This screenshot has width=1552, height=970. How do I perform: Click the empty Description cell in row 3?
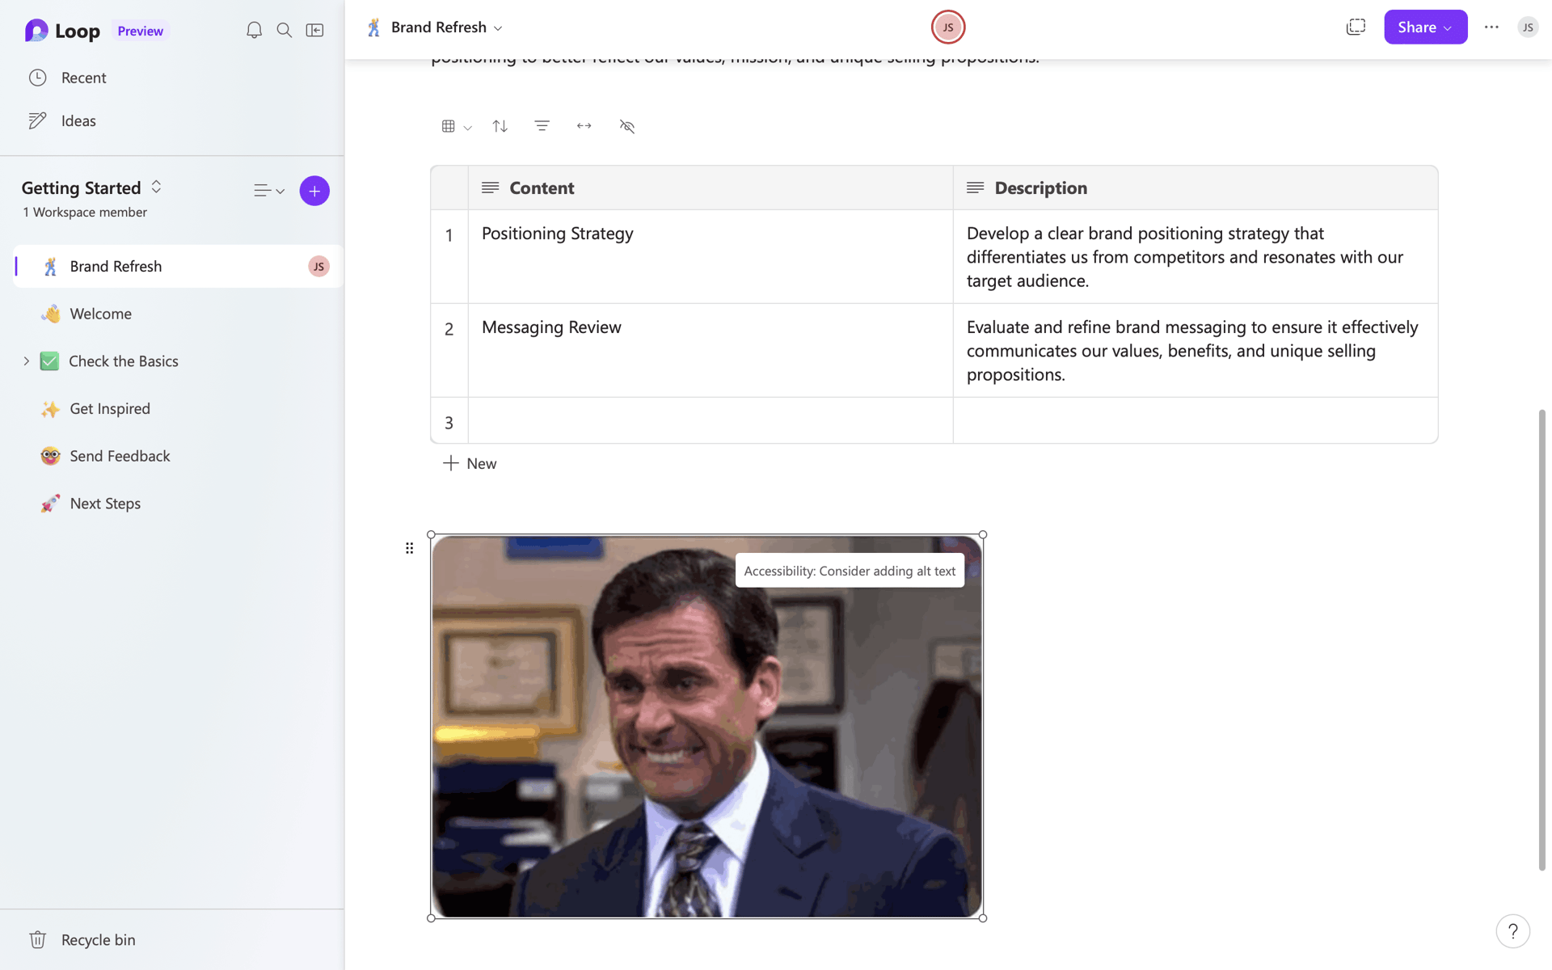[x=1195, y=420]
